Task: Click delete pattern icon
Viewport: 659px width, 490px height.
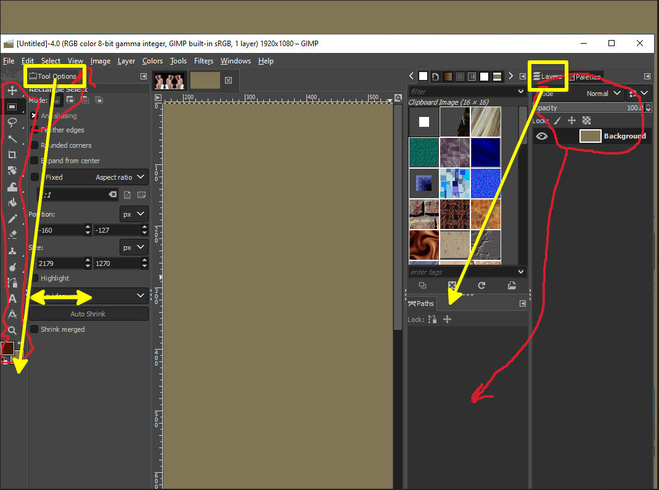Action: 452,285
